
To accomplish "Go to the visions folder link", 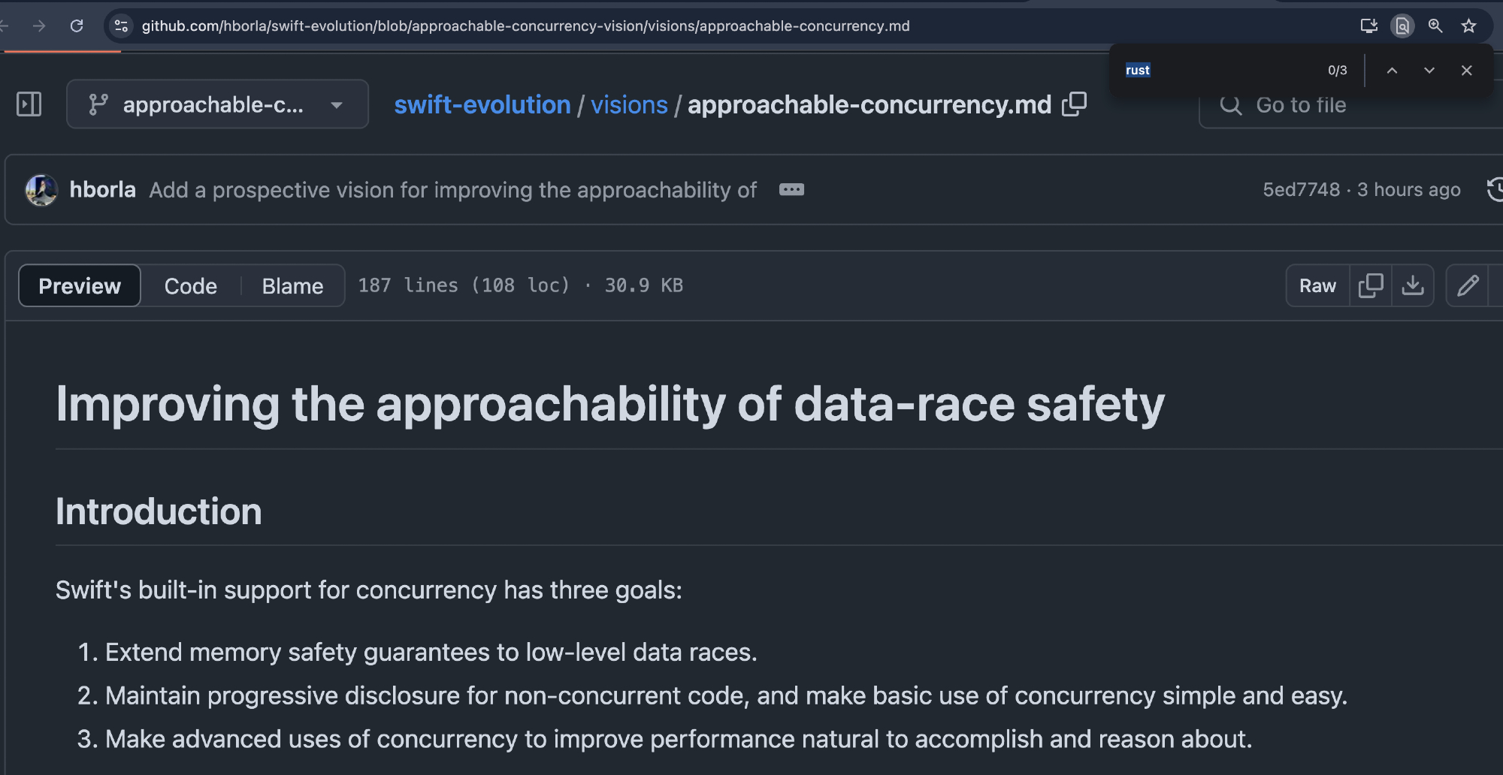I will (x=628, y=104).
